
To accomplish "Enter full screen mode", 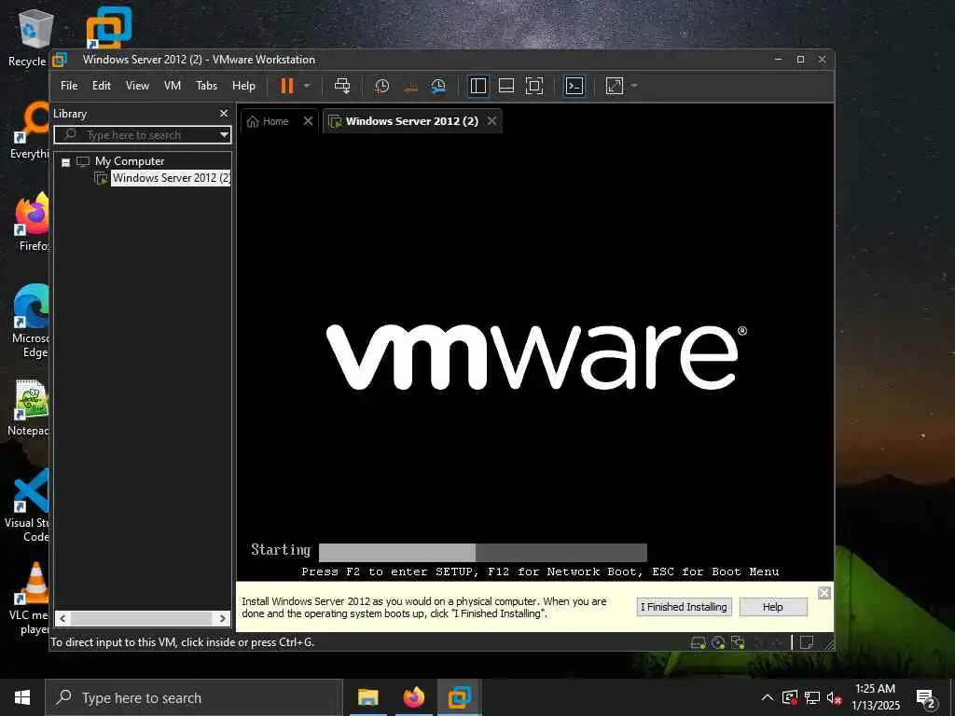I will coord(534,86).
